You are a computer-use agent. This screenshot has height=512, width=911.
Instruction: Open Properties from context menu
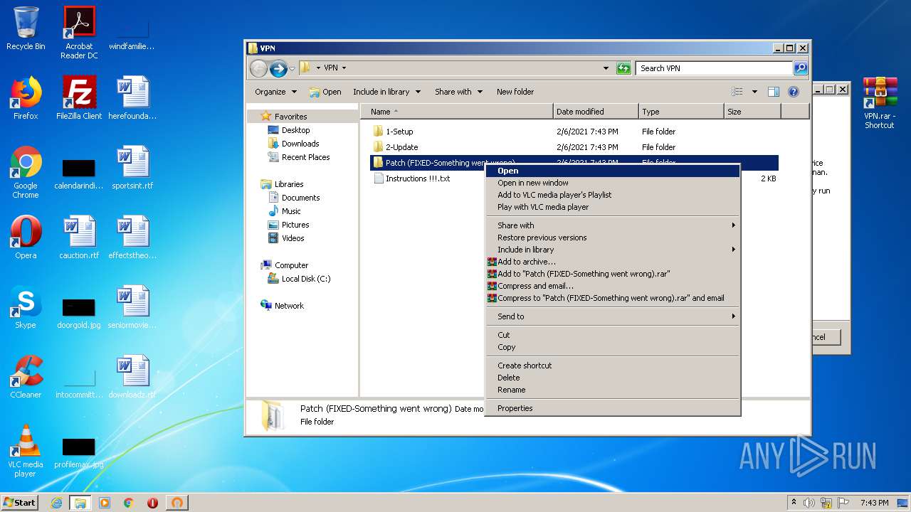612,408
